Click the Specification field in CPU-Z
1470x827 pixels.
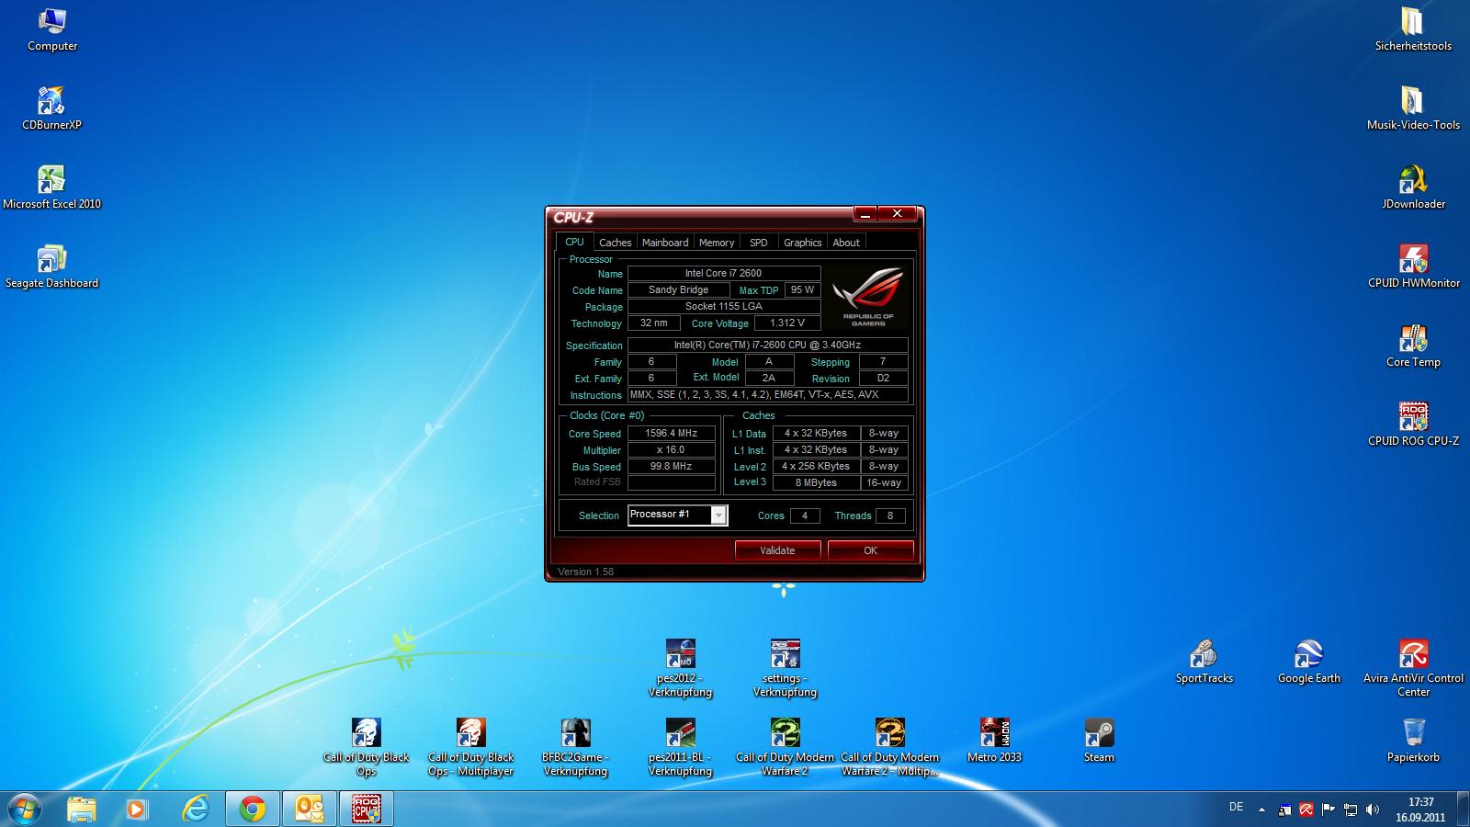coord(767,345)
